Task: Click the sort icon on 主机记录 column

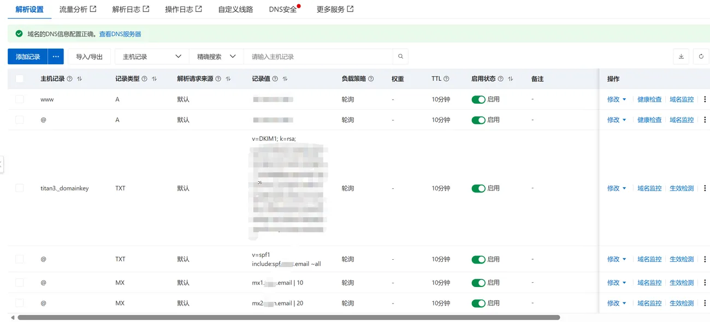Action: 79,79
